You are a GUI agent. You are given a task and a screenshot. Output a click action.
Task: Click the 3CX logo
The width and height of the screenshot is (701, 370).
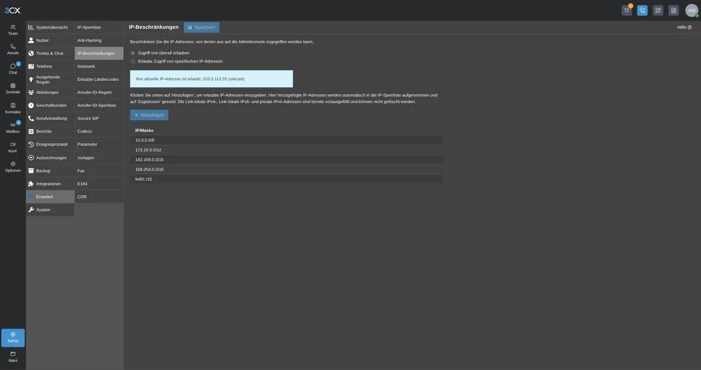tap(13, 11)
